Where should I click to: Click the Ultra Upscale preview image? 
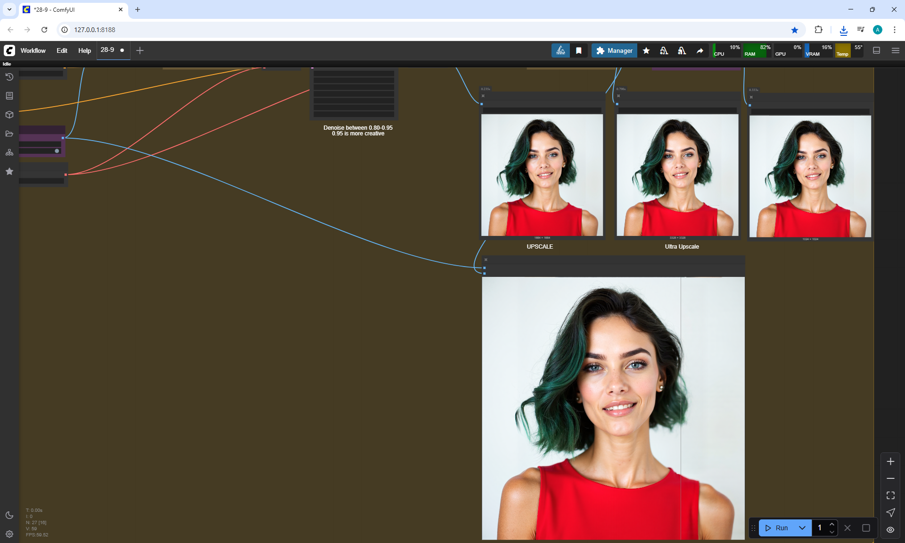point(677,175)
